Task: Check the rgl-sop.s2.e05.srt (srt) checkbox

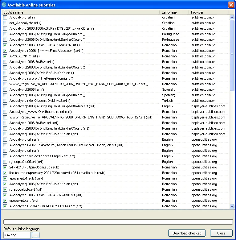Action: click(5, 162)
